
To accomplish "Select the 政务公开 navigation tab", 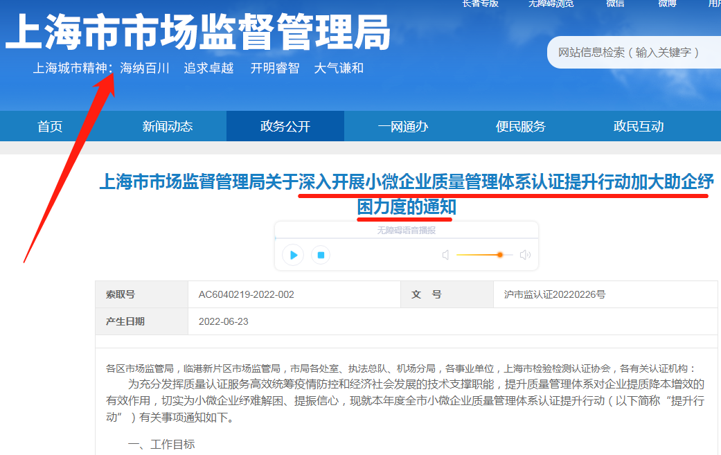I will pos(285,126).
